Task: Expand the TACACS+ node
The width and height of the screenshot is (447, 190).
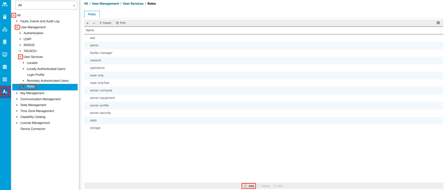Action: (x=20, y=51)
